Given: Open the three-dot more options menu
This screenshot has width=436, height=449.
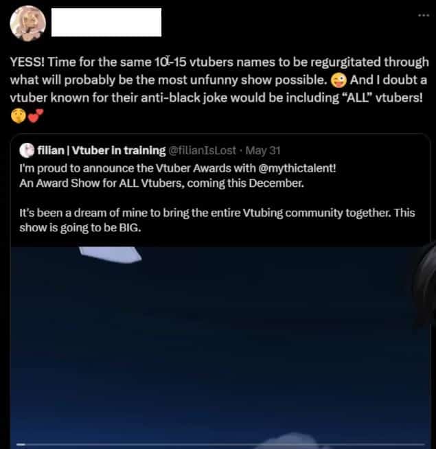Looking at the screenshot, I should click(x=424, y=15).
